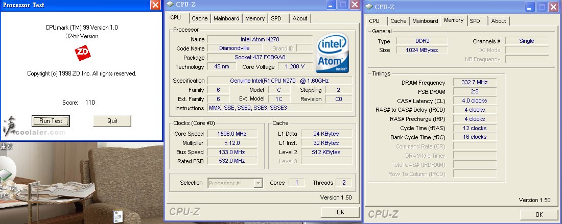Minimize the middle CPU-Z window
Image resolution: width=562 pixels, height=224 pixels.
331,5
